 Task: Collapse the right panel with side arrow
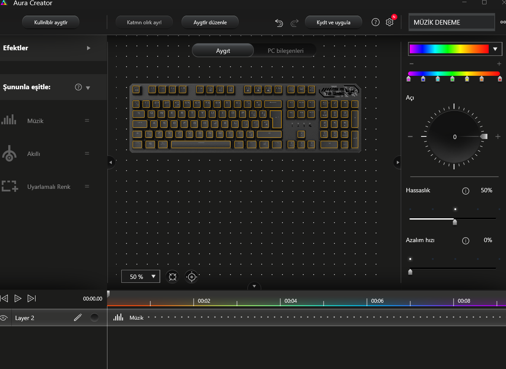click(x=397, y=162)
